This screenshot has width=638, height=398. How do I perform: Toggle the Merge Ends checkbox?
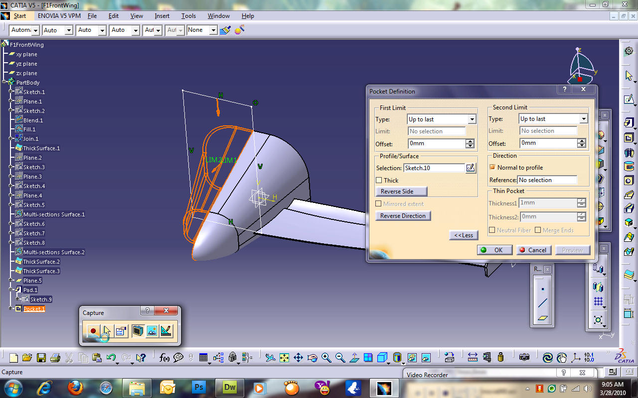[537, 230]
